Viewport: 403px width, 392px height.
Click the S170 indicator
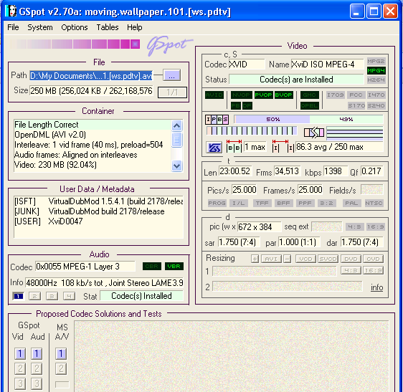point(356,105)
